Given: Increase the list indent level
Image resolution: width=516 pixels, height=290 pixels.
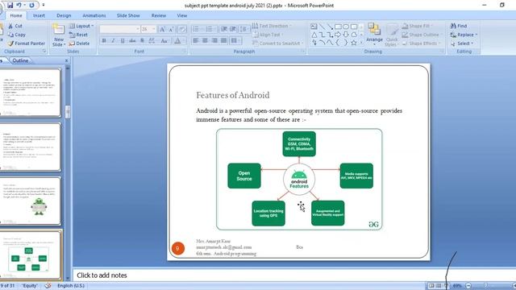Looking at the screenshot, I should 233,29.
